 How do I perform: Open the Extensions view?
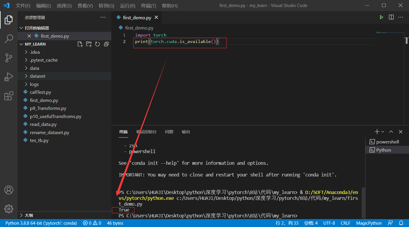[x=9, y=96]
